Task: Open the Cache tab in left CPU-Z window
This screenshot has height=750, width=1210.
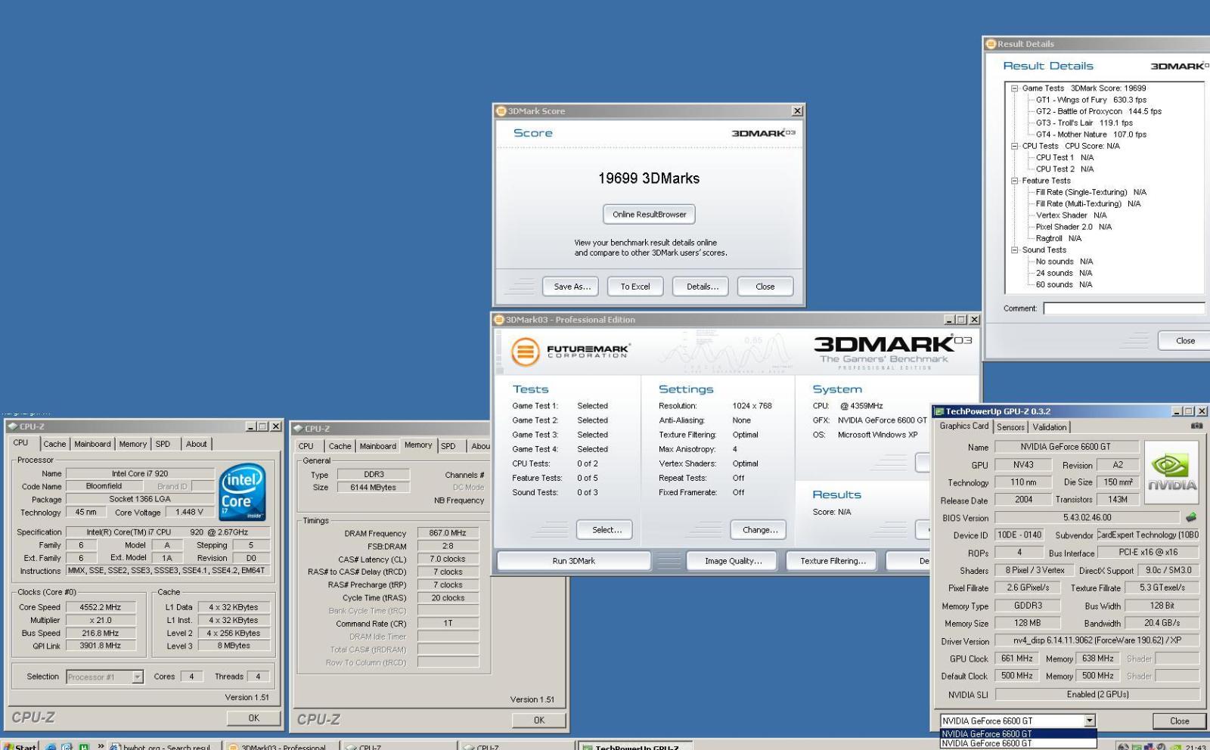Action: (x=54, y=444)
